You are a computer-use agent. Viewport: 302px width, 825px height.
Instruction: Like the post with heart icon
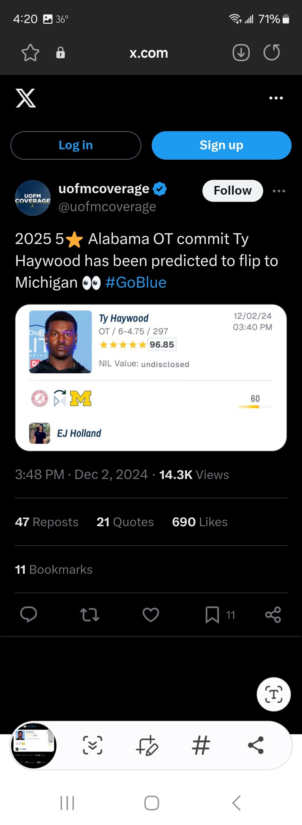(x=151, y=615)
